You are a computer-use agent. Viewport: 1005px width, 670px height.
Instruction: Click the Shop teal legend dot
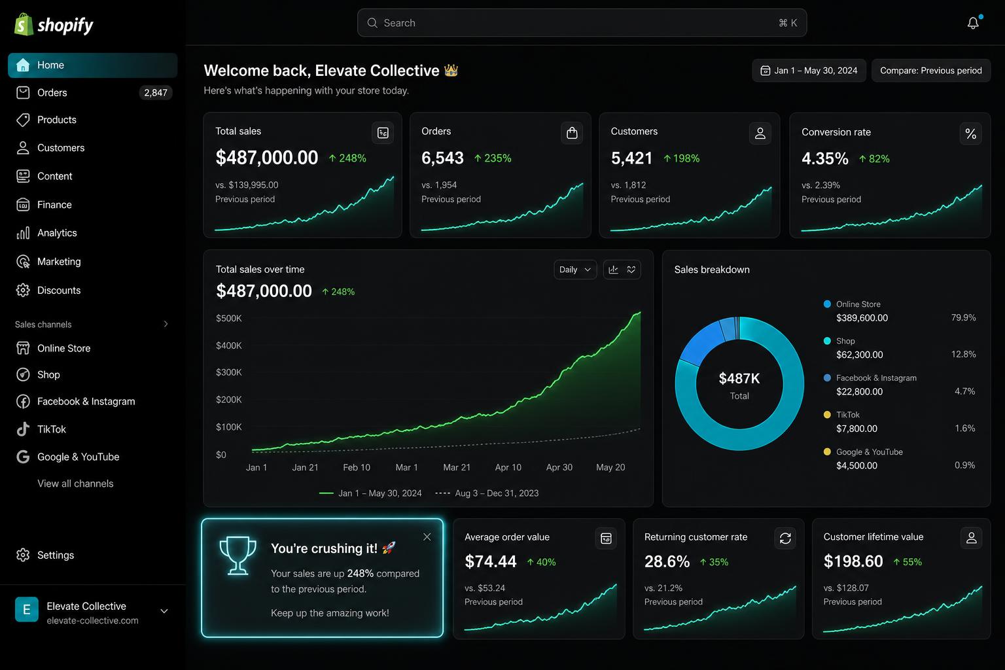coord(827,341)
